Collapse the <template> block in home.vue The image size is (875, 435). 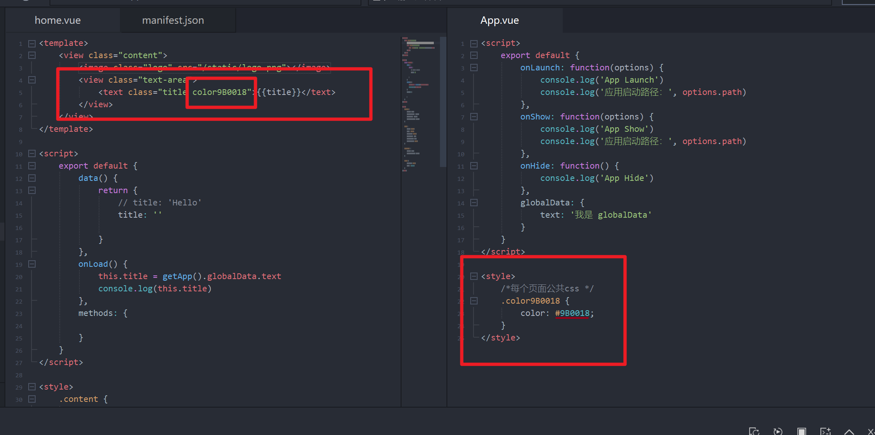32,43
